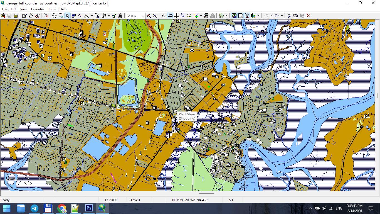Expand the redo history dropdown arrow
The width and height of the screenshot is (380, 214).
[x=282, y=16]
